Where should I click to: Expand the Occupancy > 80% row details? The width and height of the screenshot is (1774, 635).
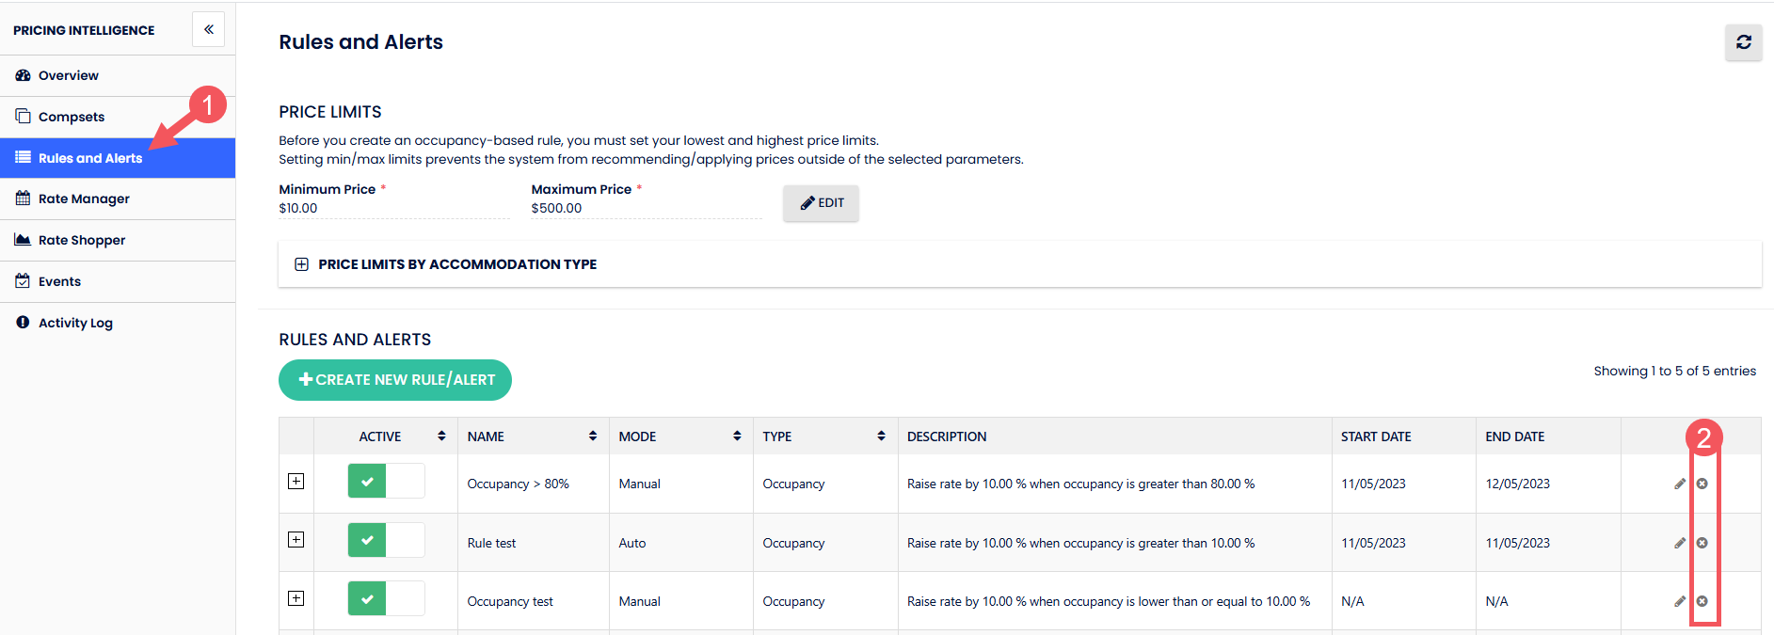click(296, 482)
